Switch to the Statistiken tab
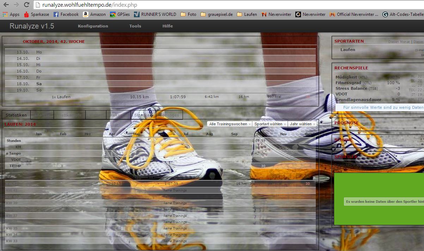Image resolution: width=424 pixels, height=251 pixels. tap(16, 115)
